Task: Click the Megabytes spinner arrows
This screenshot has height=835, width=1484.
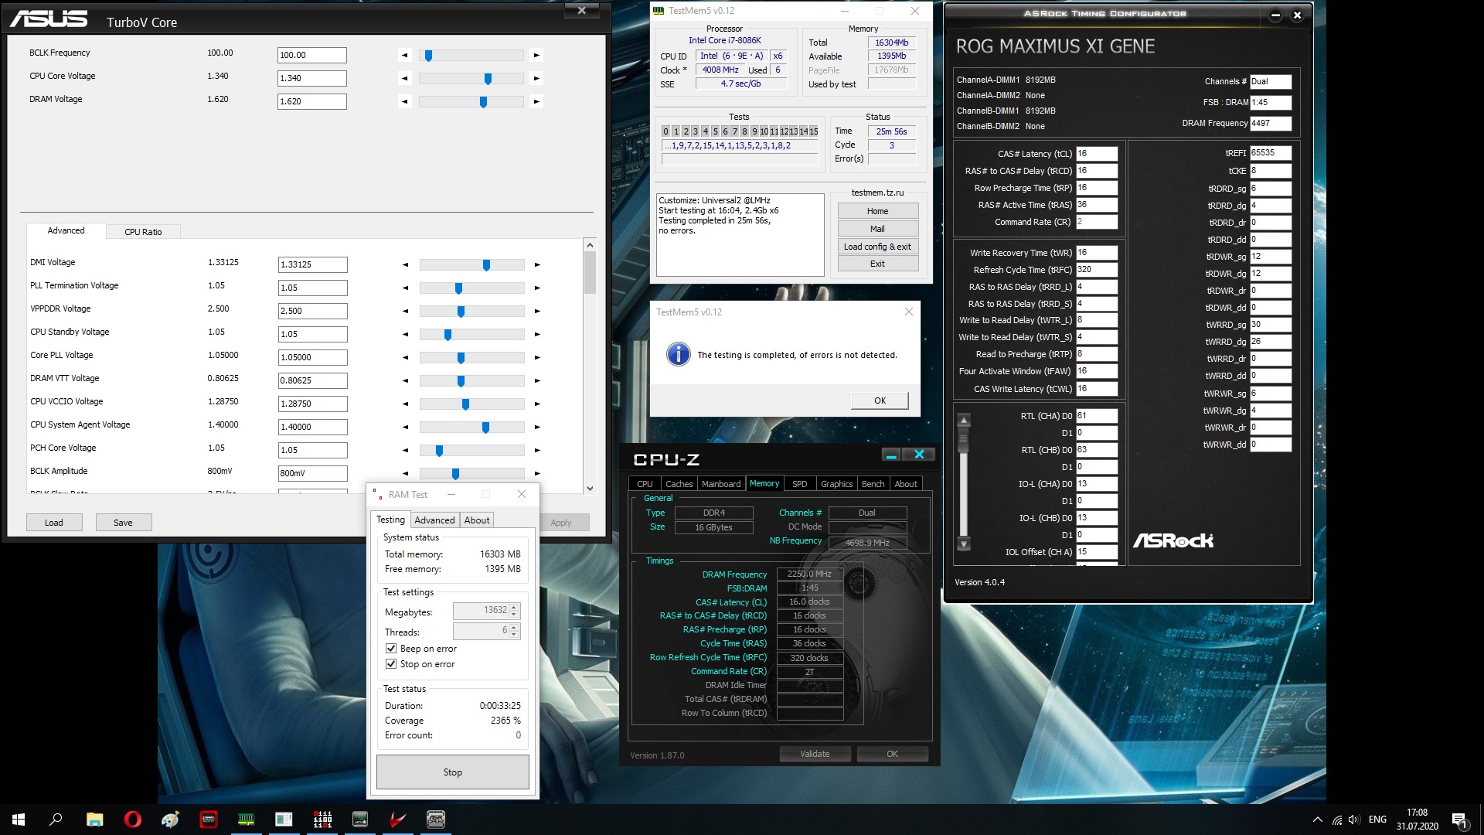Action: click(514, 611)
